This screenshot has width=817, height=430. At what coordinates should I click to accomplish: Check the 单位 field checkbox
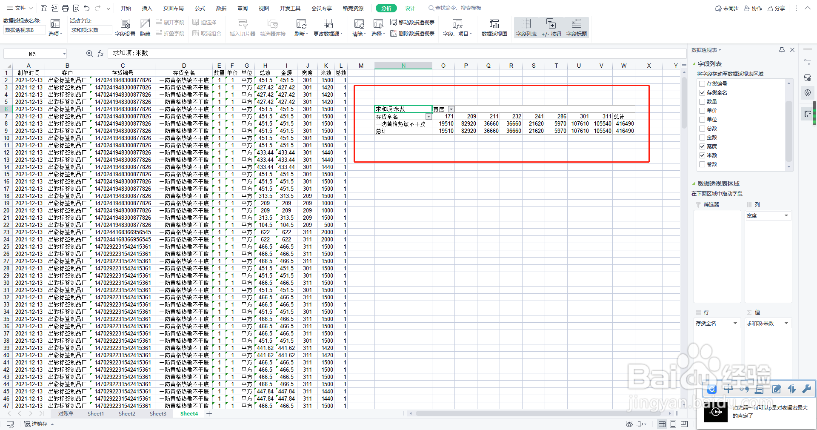(x=702, y=120)
